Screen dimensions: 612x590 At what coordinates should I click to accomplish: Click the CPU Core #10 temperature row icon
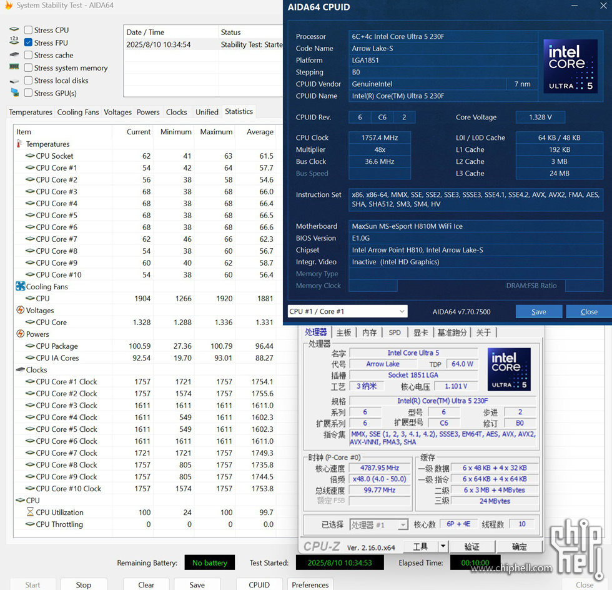(30, 274)
